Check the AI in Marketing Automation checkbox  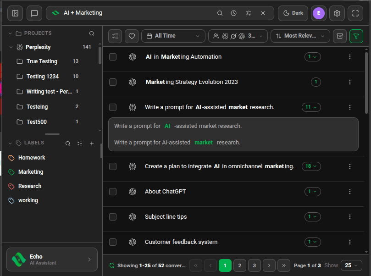pyautogui.click(x=113, y=57)
